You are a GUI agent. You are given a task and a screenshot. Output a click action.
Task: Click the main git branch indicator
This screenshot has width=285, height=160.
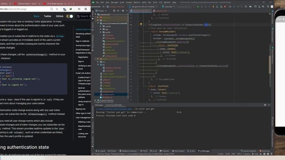click(x=255, y=154)
